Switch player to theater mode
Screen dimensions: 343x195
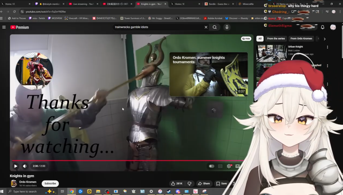coord(237,166)
